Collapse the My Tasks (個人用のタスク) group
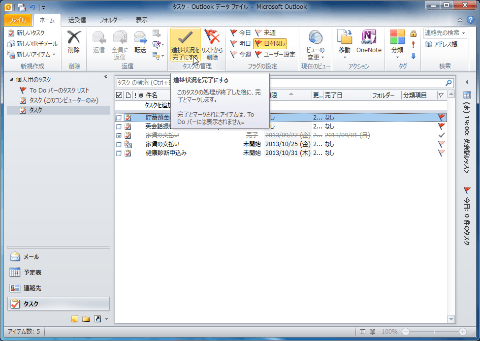 point(11,80)
